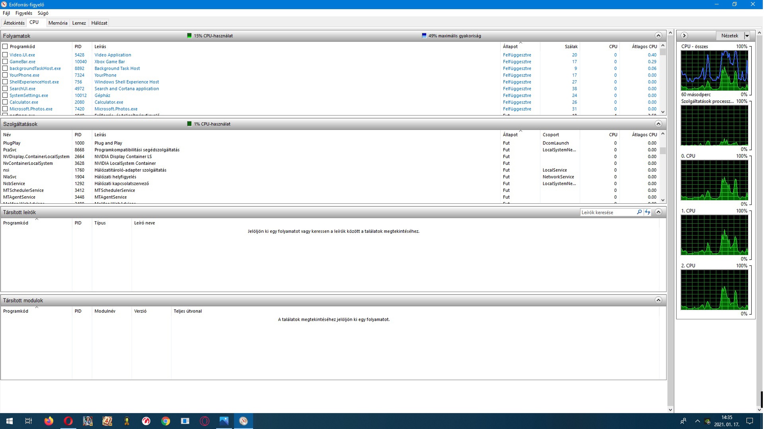Open the Nézetek dropdown arrow
The image size is (764, 429).
(x=747, y=36)
